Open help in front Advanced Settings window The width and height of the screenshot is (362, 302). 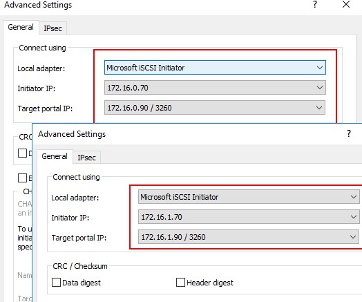pyautogui.click(x=349, y=133)
